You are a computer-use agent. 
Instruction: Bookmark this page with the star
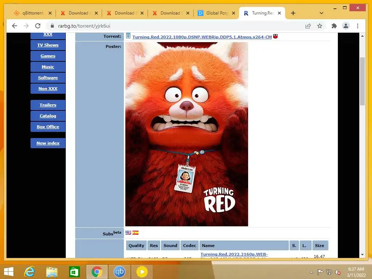(x=320, y=26)
